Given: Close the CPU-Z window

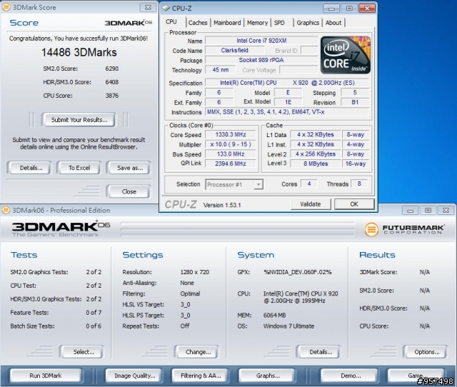Looking at the screenshot, I should pyautogui.click(x=367, y=9).
